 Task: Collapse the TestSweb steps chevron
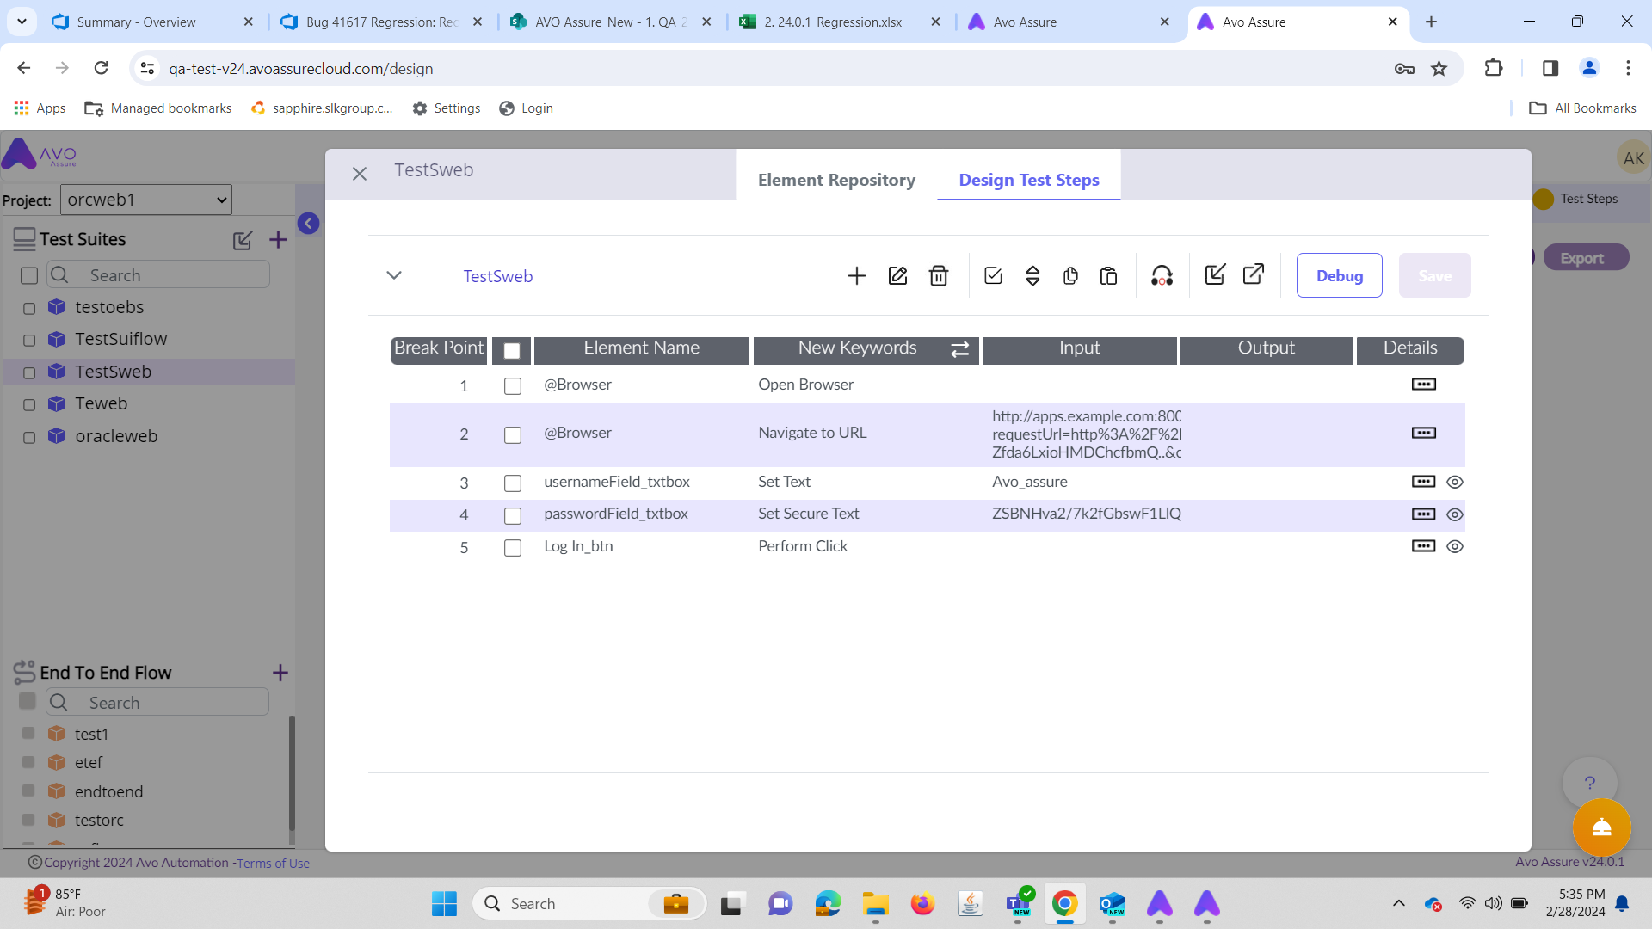[394, 275]
